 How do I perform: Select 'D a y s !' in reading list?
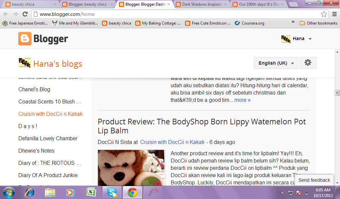pos(28,126)
